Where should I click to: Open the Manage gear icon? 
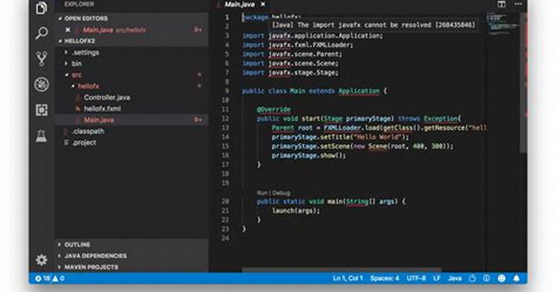click(x=41, y=260)
